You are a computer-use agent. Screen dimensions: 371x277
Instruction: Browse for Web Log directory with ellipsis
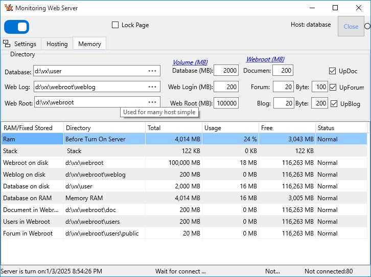click(x=152, y=87)
